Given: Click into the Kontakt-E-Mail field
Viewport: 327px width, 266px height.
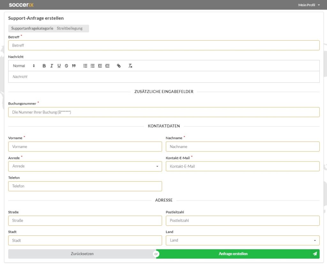Looking at the screenshot, I should pos(242,166).
